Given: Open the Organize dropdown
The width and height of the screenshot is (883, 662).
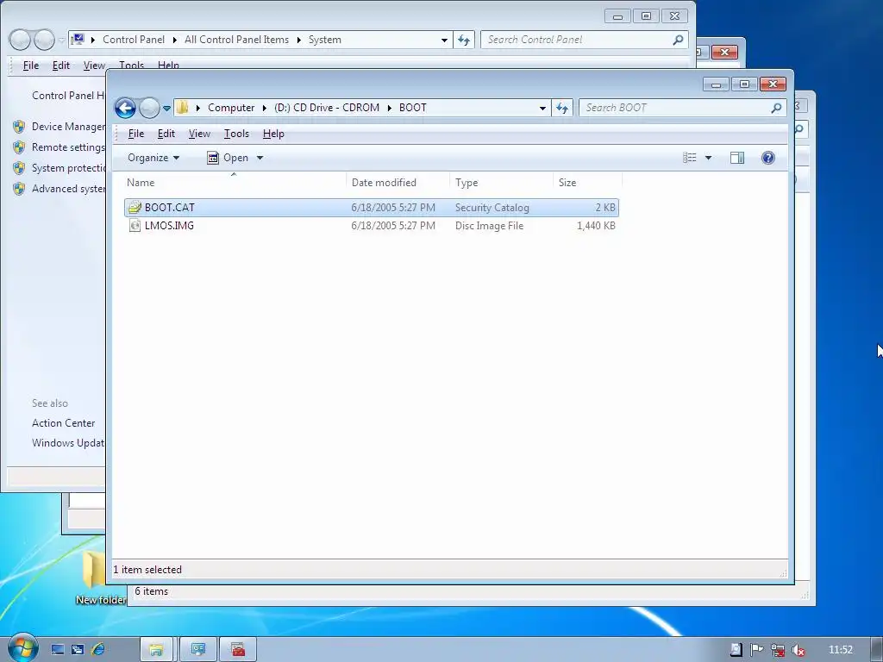Looking at the screenshot, I should tap(153, 158).
